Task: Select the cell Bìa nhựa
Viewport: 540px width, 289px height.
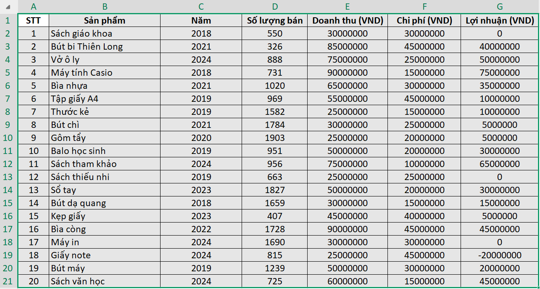Action: pyautogui.click(x=105, y=86)
